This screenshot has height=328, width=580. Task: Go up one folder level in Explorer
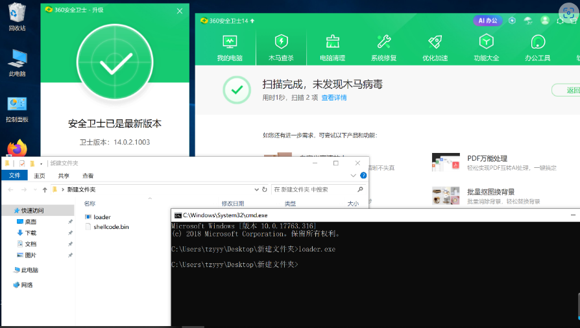pos(45,190)
